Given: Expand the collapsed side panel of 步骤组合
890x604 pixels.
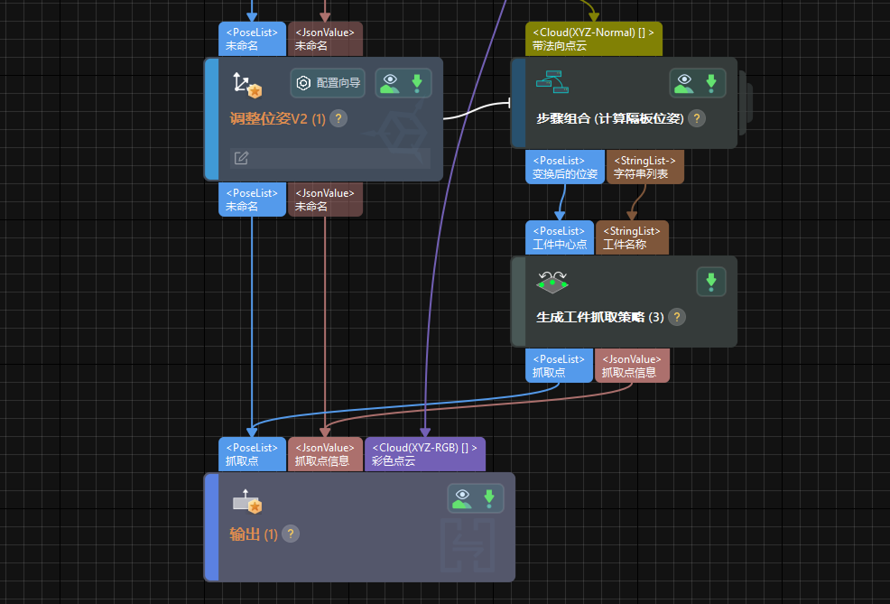Looking at the screenshot, I should pos(746,101).
